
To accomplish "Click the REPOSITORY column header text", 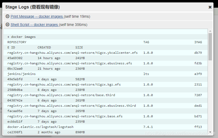I will pos(17,42).
